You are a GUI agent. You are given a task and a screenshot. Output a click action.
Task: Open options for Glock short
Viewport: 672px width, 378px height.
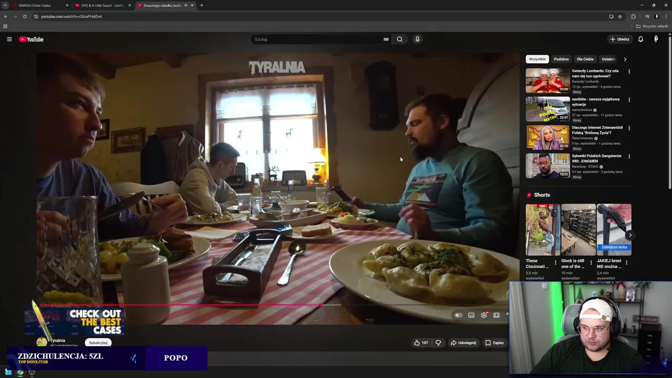coord(591,262)
